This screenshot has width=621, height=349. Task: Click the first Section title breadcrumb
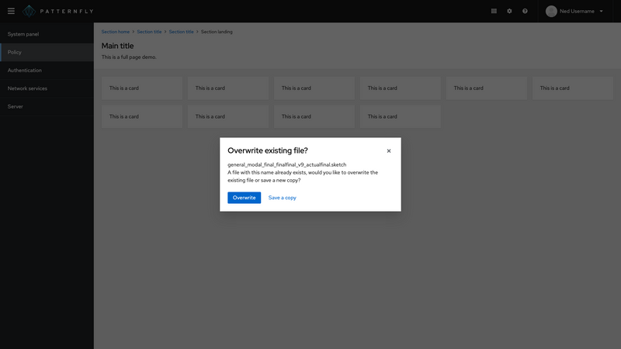coord(149,32)
